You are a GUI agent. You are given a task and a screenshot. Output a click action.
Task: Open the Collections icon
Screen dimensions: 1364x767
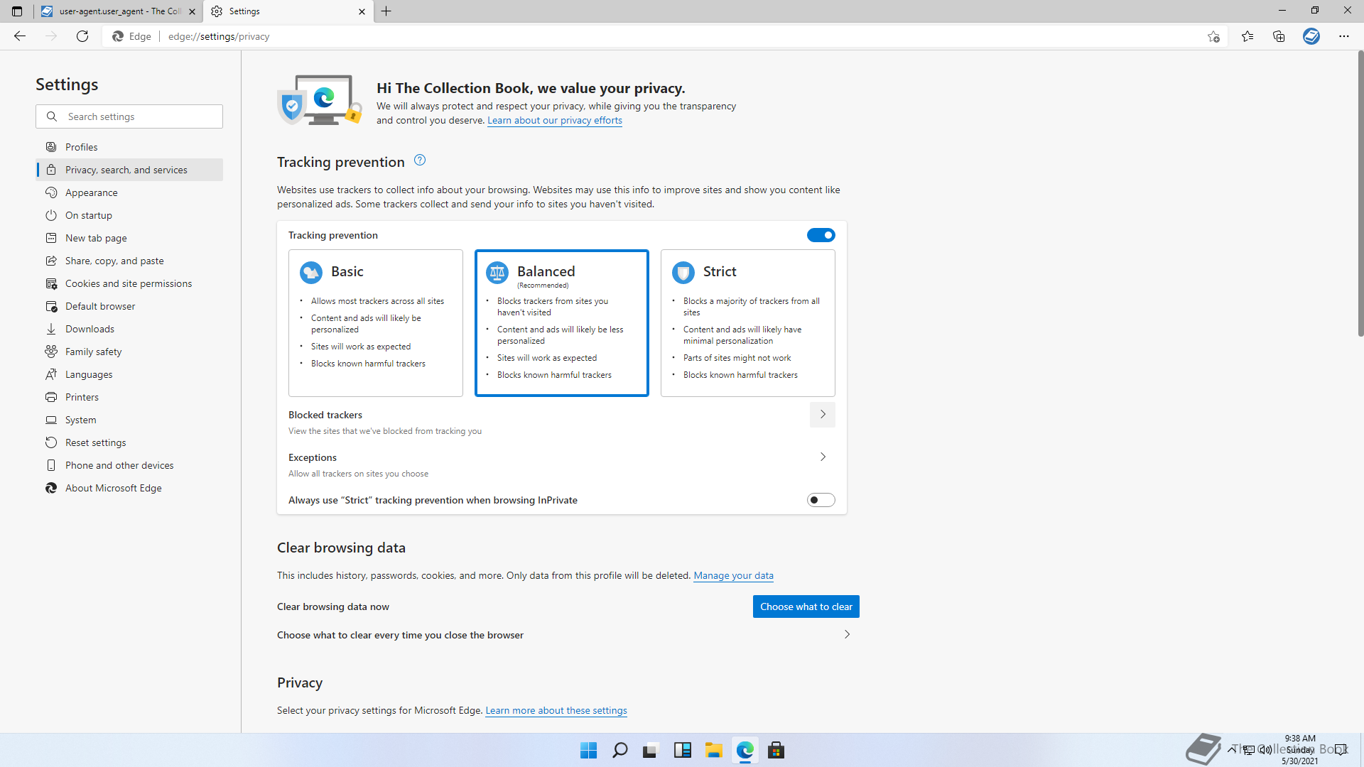[x=1279, y=36]
